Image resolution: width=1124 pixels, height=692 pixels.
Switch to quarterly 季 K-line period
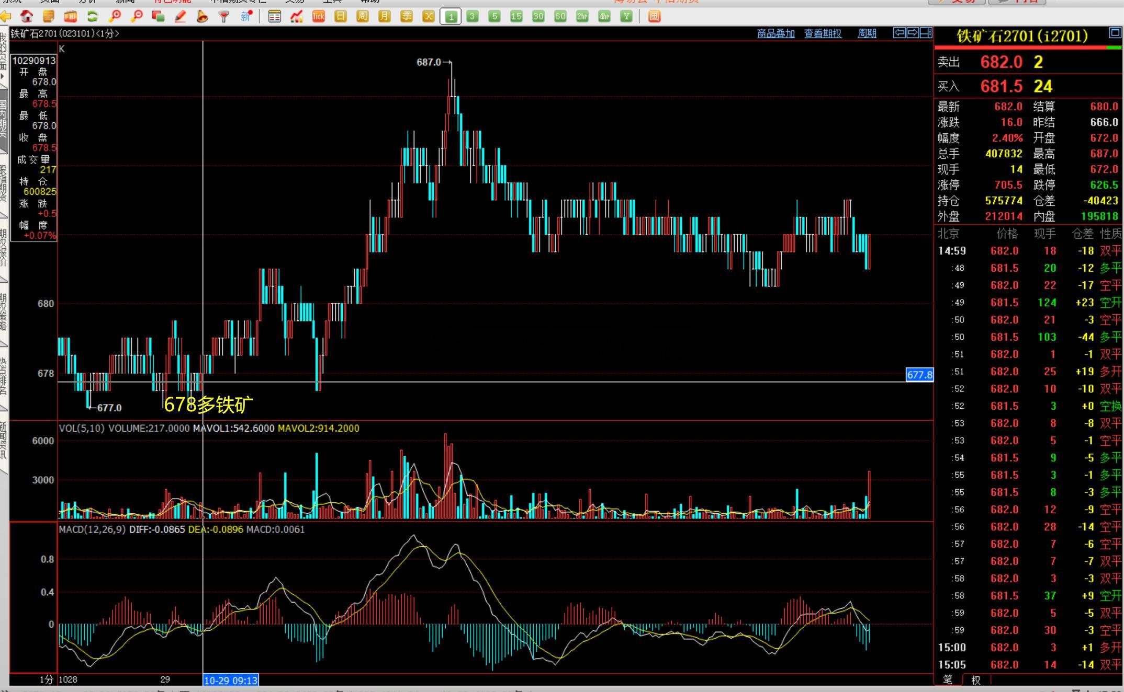406,16
